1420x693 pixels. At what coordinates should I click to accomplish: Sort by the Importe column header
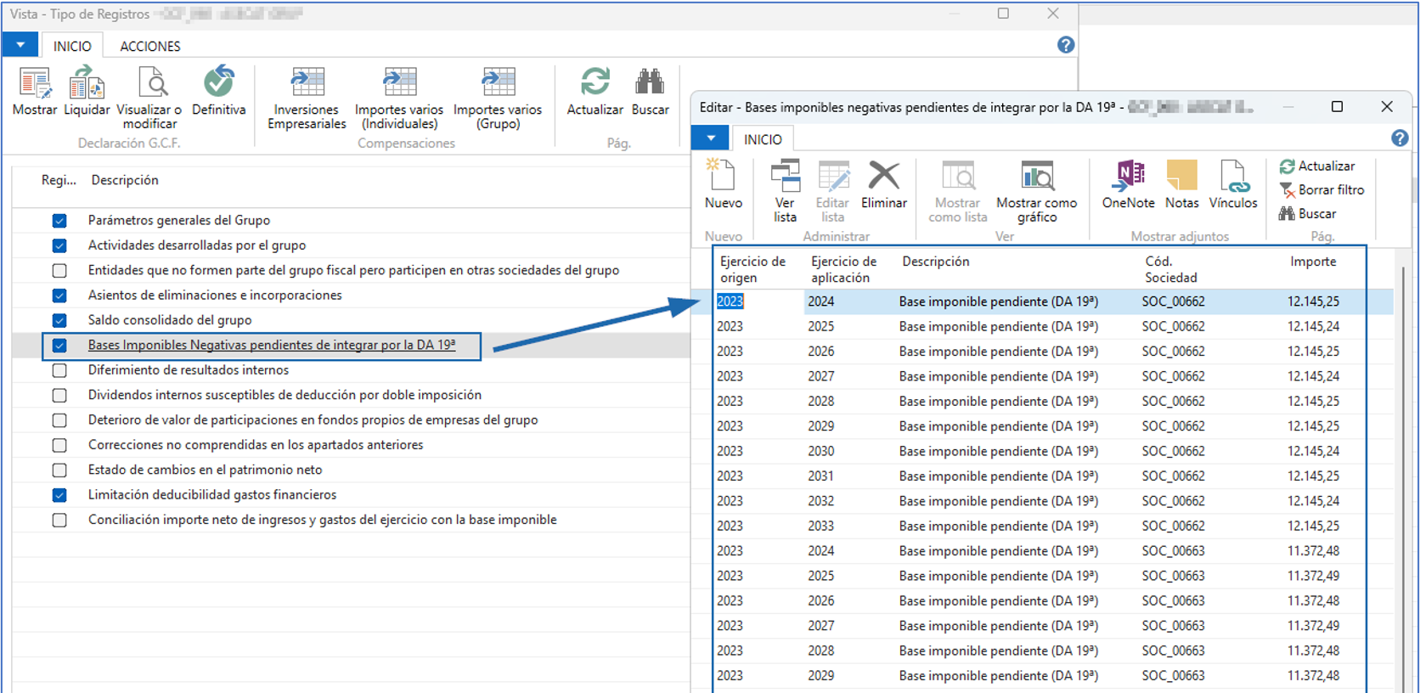1313,262
